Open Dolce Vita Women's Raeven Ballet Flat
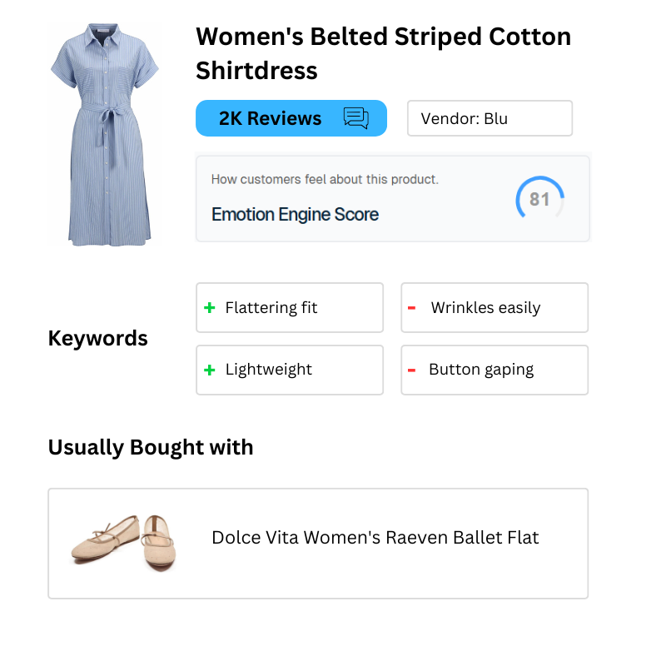The width and height of the screenshot is (666, 666). click(x=375, y=538)
